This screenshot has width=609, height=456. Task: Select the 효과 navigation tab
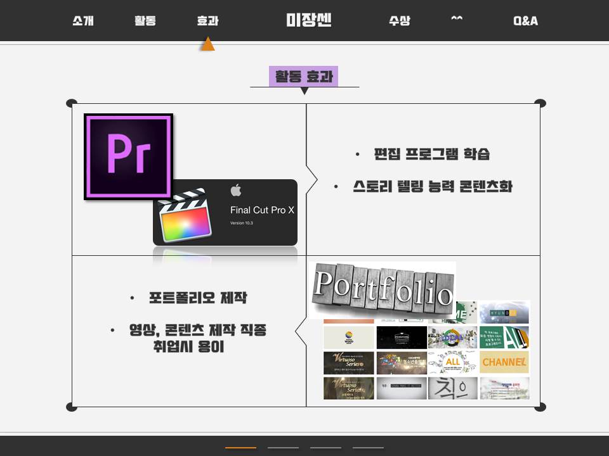[207, 20]
